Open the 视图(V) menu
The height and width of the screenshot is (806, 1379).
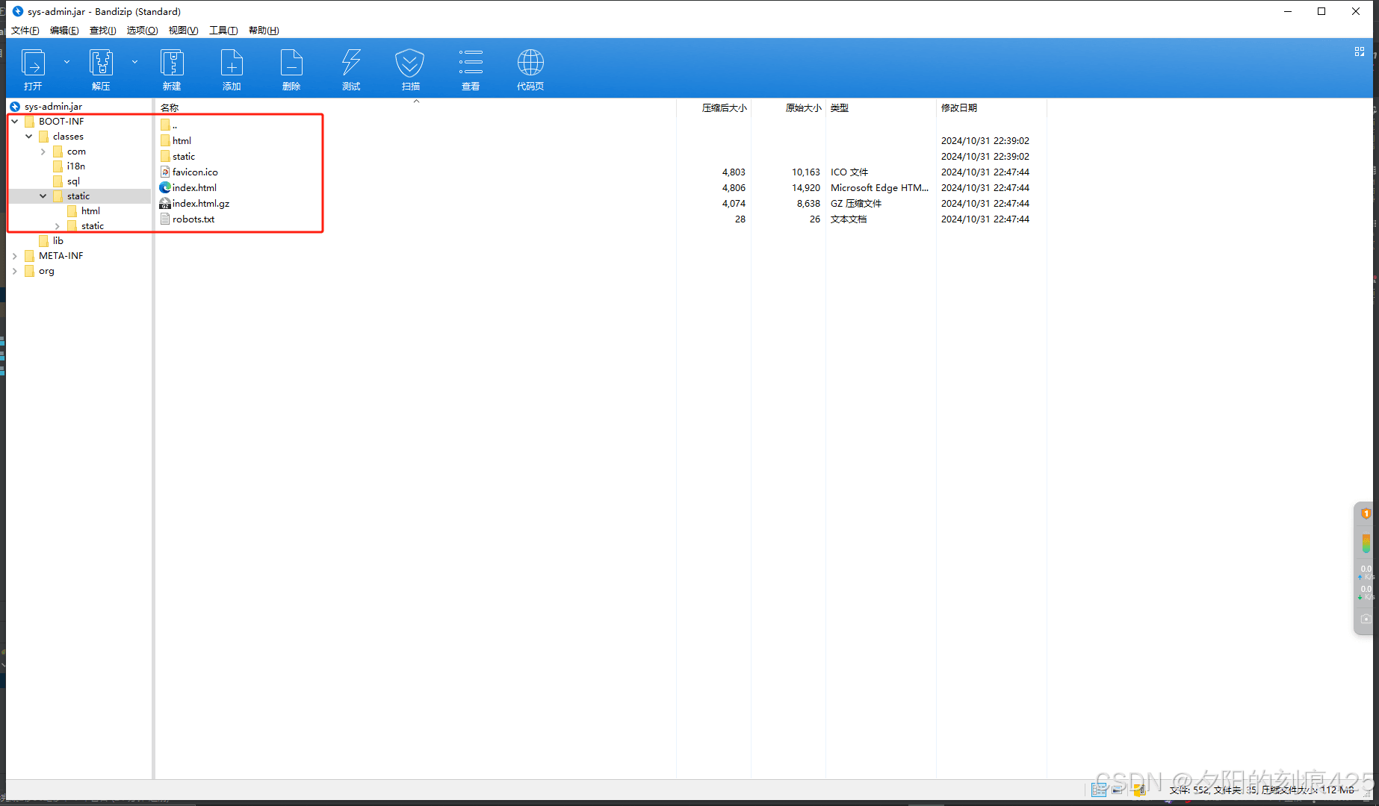[x=183, y=31]
